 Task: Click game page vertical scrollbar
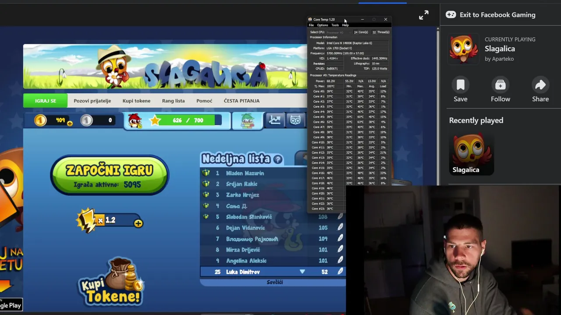437,105
